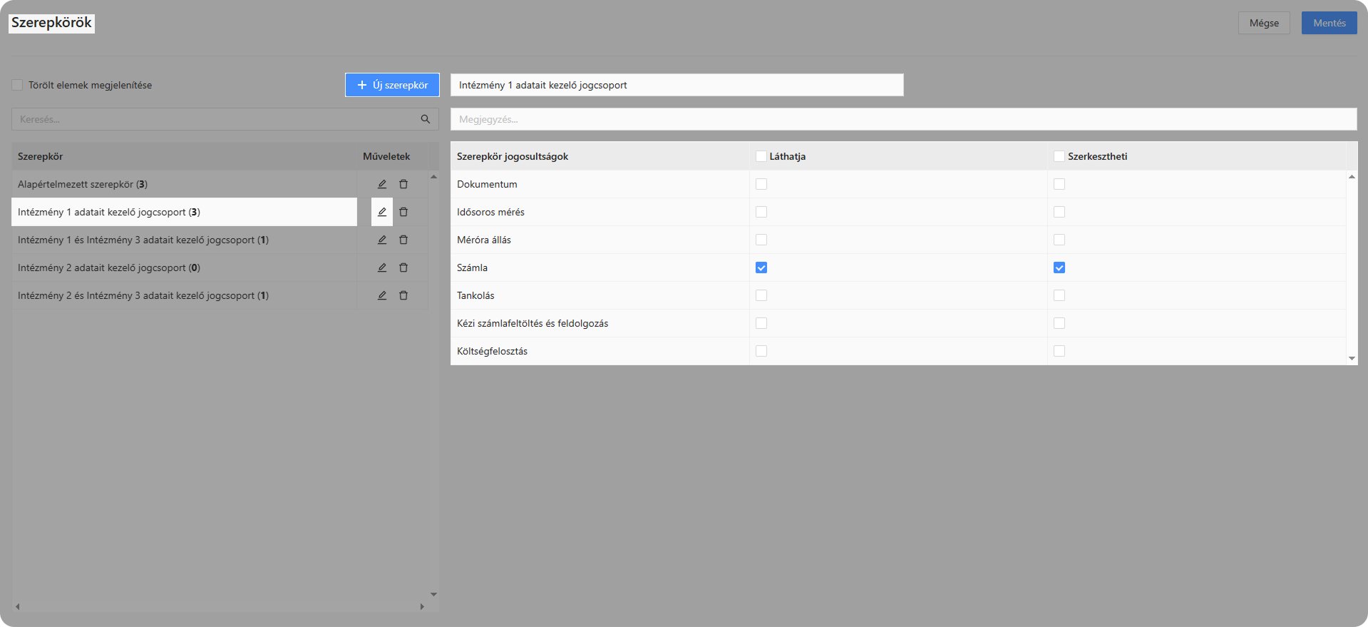Delete the Alapértelmezett szerepkör role

pos(403,184)
